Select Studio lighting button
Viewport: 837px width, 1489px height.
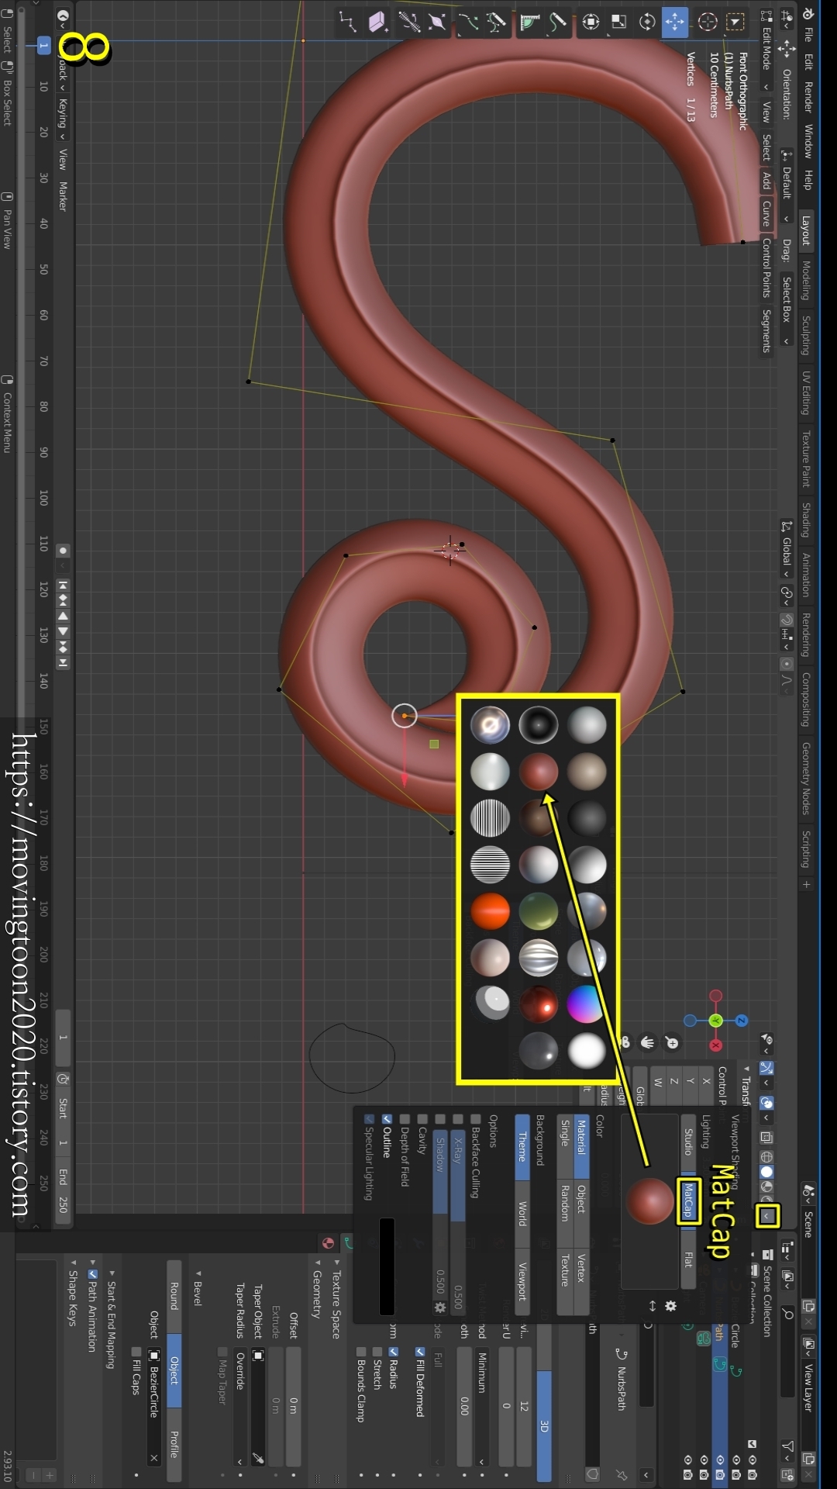tap(689, 1142)
